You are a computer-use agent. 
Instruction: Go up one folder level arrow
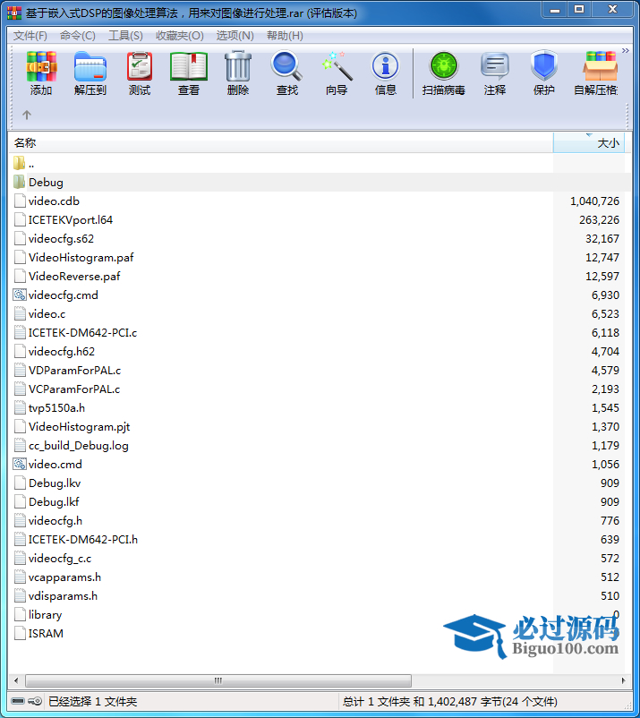click(27, 115)
